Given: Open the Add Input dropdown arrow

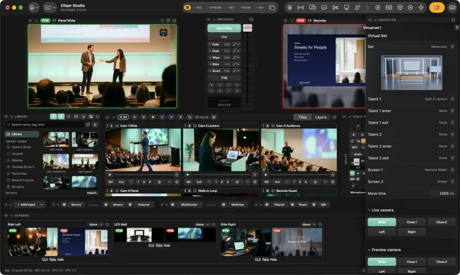Looking at the screenshot, I should coord(42,204).
